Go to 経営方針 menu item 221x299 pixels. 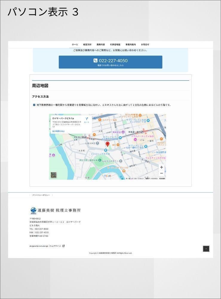[x=87, y=45]
